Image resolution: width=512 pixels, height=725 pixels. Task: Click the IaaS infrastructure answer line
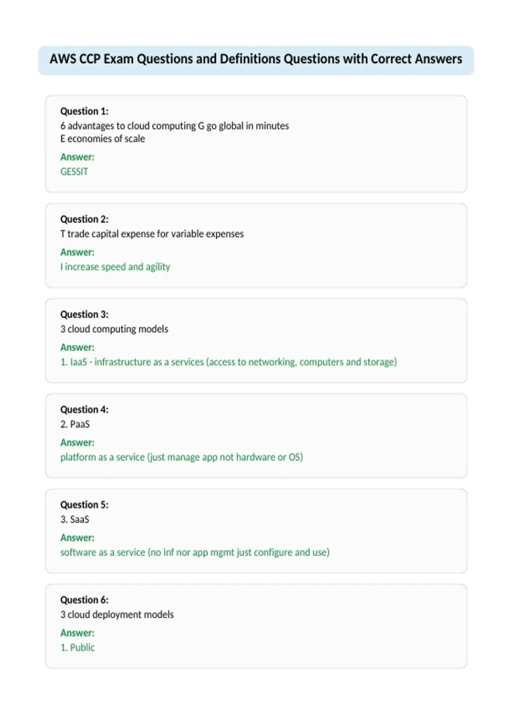[x=228, y=362]
